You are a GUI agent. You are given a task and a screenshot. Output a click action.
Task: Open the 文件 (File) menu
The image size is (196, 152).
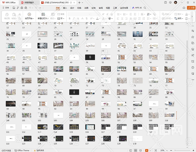(x=6, y=8)
